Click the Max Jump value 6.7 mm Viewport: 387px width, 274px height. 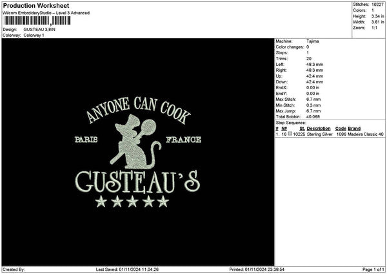313,111
